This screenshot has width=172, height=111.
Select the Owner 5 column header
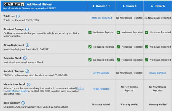click(158, 6)
